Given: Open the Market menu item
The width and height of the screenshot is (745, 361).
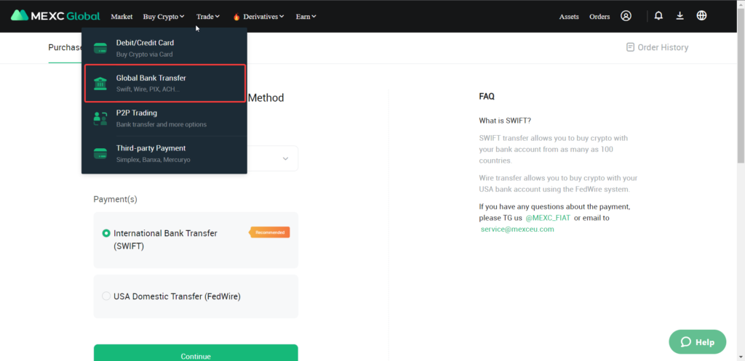Looking at the screenshot, I should [x=121, y=17].
